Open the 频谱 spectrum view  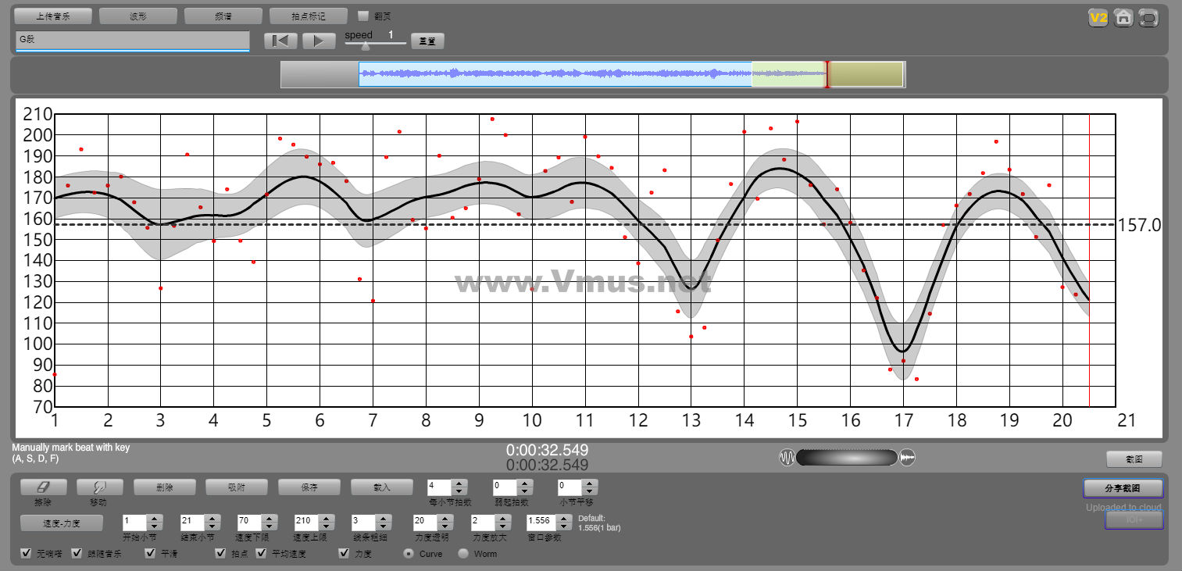tap(223, 16)
